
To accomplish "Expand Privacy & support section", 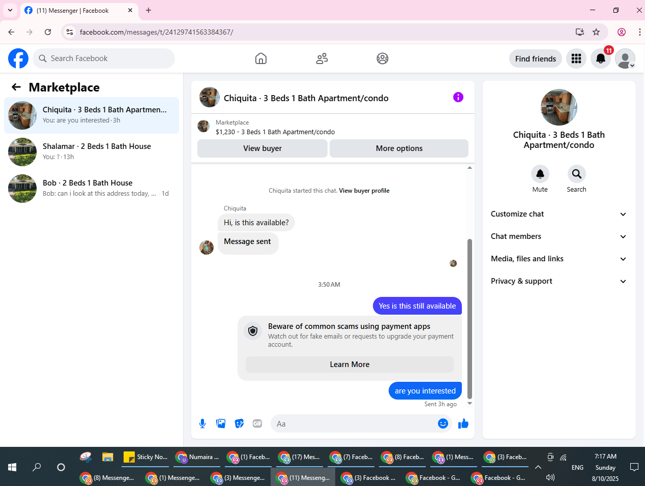I will (559, 281).
